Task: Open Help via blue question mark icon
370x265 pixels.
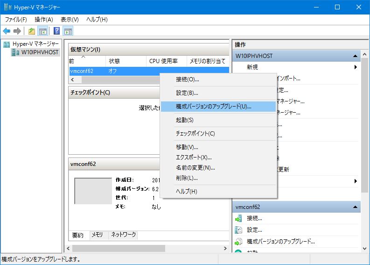Action: [x=56, y=31]
